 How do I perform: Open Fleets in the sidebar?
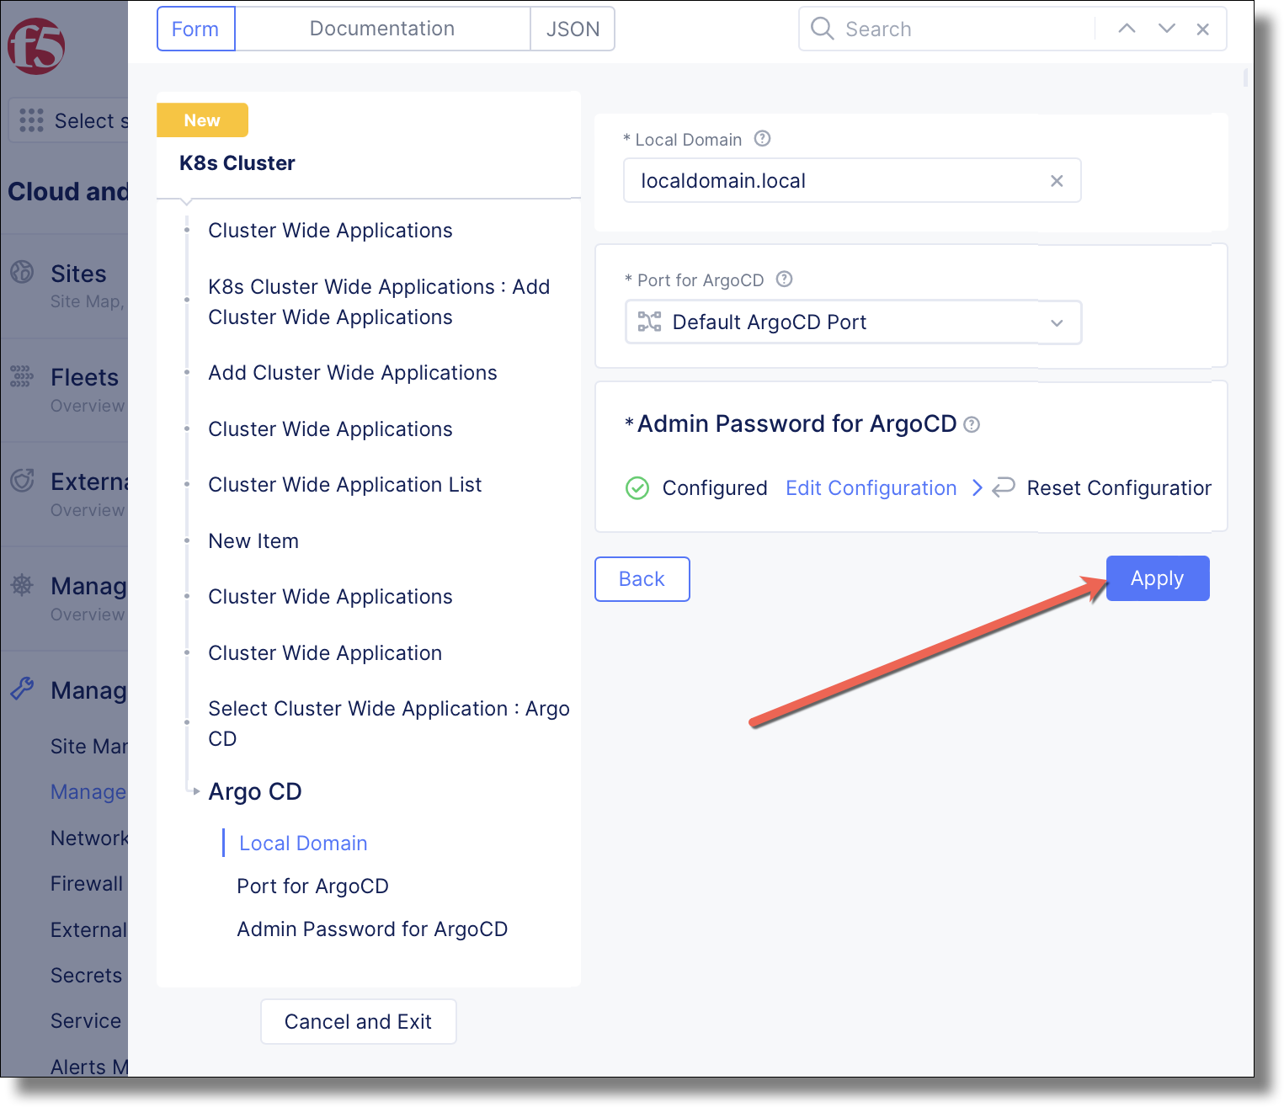[84, 377]
